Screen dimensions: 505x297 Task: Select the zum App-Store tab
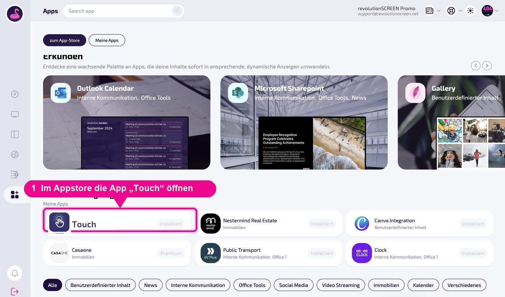click(x=65, y=40)
